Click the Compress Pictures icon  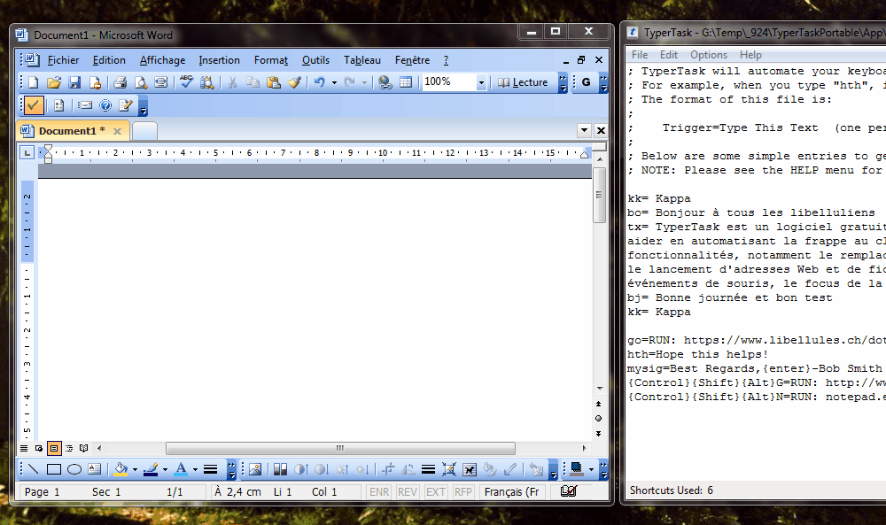pyautogui.click(x=448, y=469)
